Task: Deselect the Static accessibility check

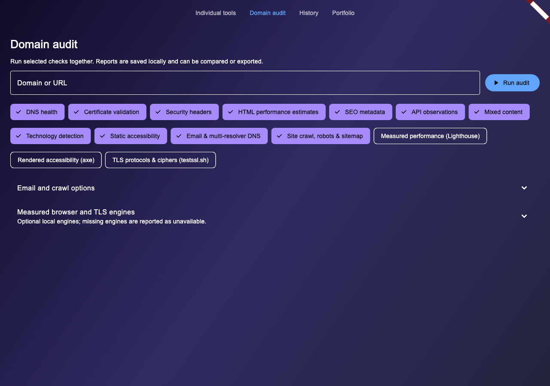Action: pos(131,136)
